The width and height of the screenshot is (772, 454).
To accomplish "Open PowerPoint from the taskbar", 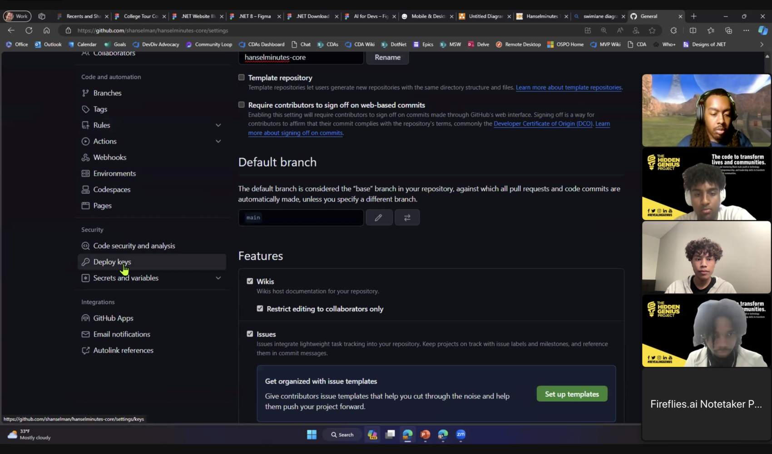I will [x=425, y=434].
